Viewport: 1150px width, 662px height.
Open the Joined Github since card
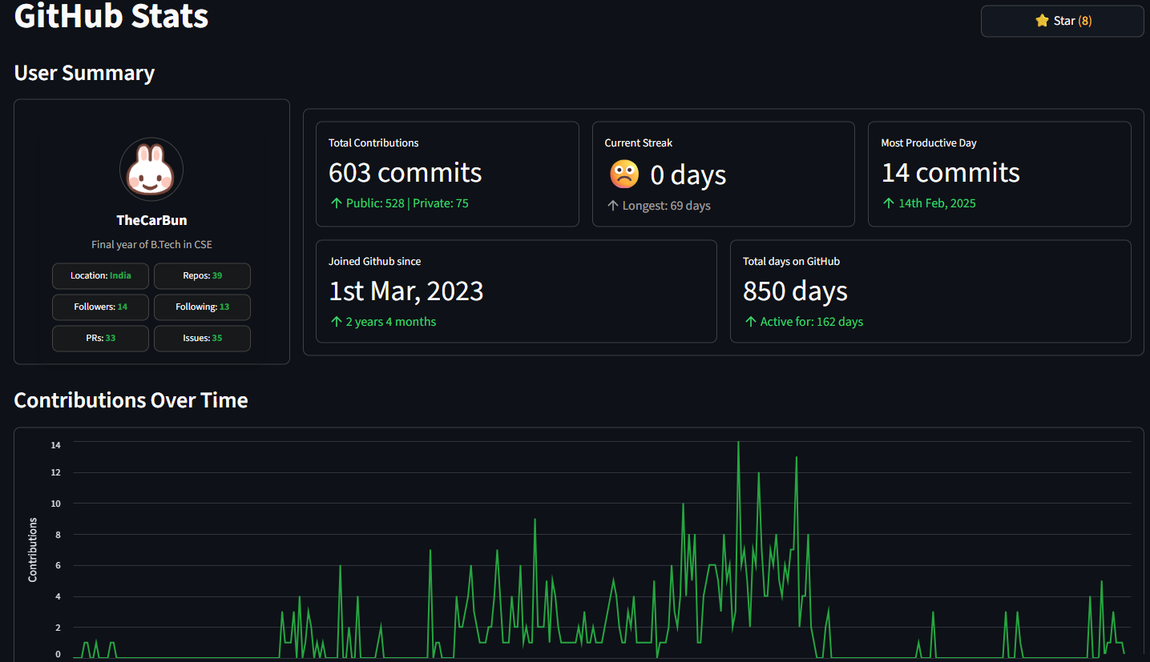pos(515,291)
